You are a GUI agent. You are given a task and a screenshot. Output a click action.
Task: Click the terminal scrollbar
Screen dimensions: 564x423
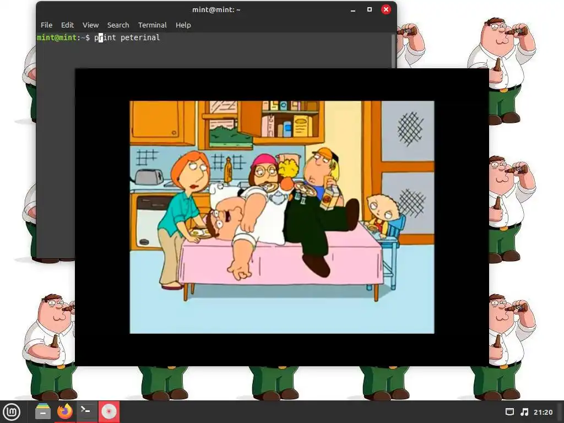[393, 51]
